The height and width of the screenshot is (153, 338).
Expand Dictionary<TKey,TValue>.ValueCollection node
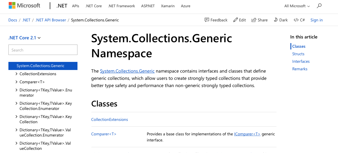[x=17, y=143]
